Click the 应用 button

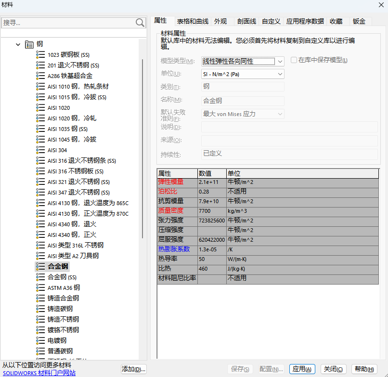[x=302, y=369]
